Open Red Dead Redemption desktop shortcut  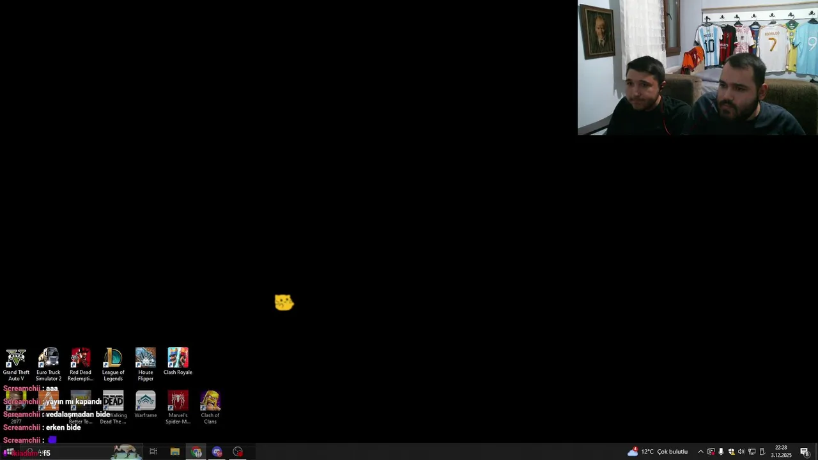tap(81, 364)
